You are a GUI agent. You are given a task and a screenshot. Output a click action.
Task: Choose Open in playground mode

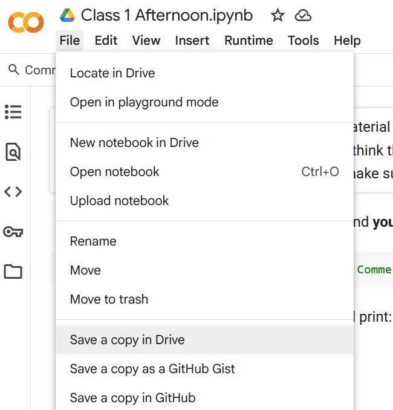tap(144, 102)
